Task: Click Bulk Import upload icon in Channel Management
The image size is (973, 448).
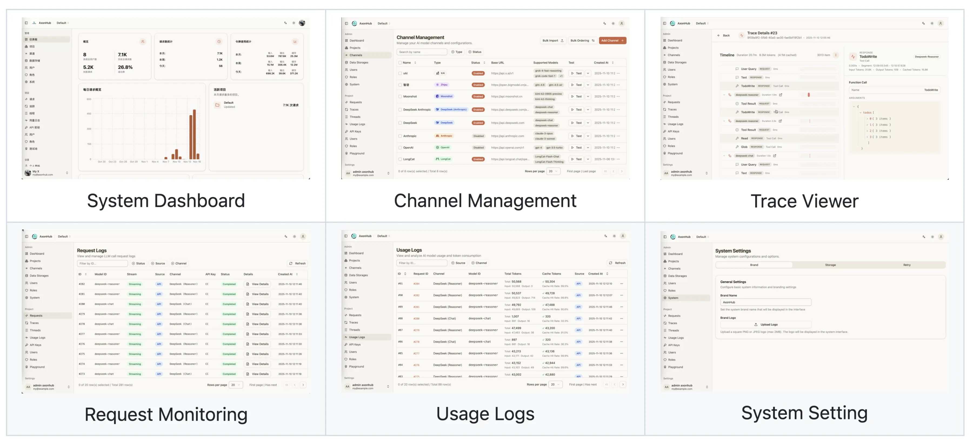Action: coord(562,40)
